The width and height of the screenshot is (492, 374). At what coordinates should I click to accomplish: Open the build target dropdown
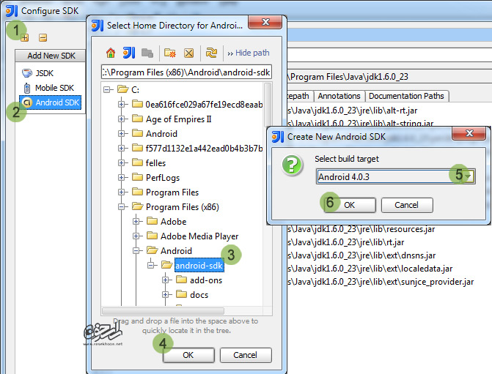click(466, 176)
